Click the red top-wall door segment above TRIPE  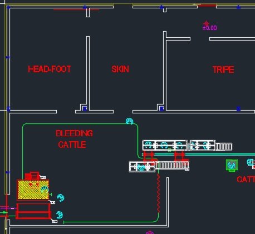point(207,6)
